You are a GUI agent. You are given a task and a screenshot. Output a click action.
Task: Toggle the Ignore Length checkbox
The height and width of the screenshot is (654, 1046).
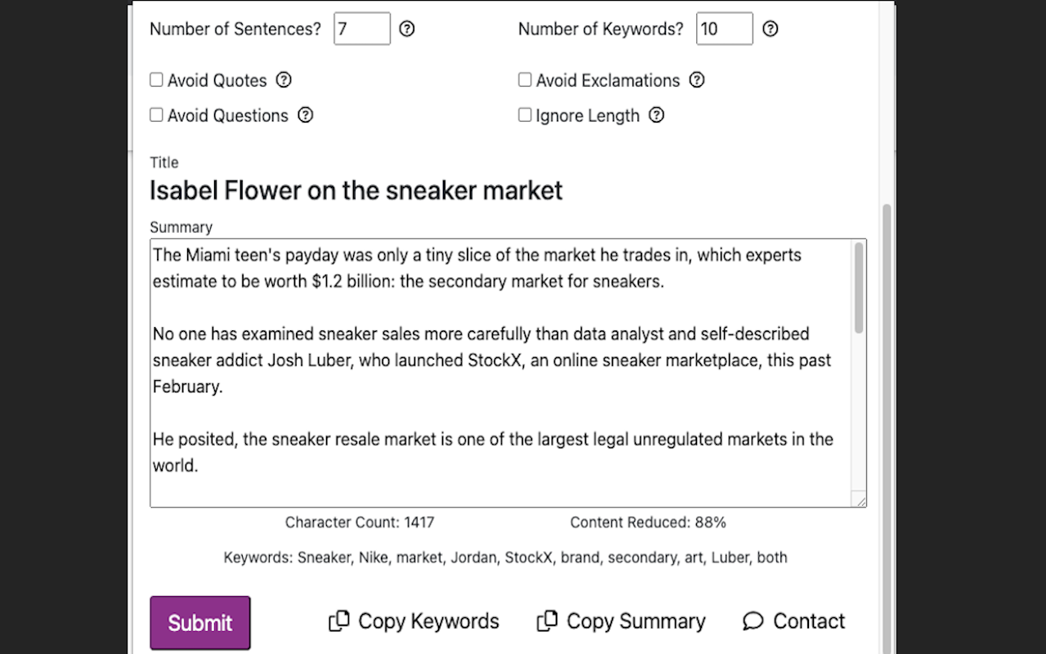pyautogui.click(x=525, y=115)
